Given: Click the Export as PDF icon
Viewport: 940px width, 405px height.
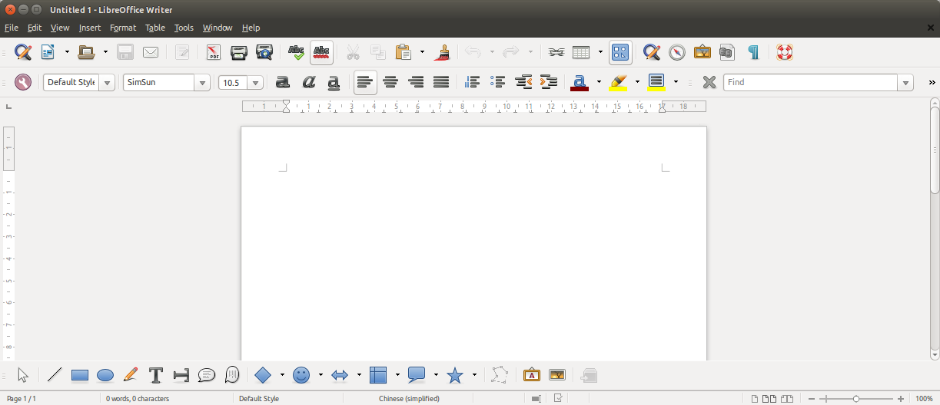Looking at the screenshot, I should pyautogui.click(x=214, y=52).
